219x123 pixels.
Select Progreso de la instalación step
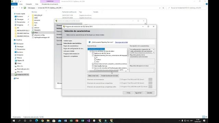point(72,54)
